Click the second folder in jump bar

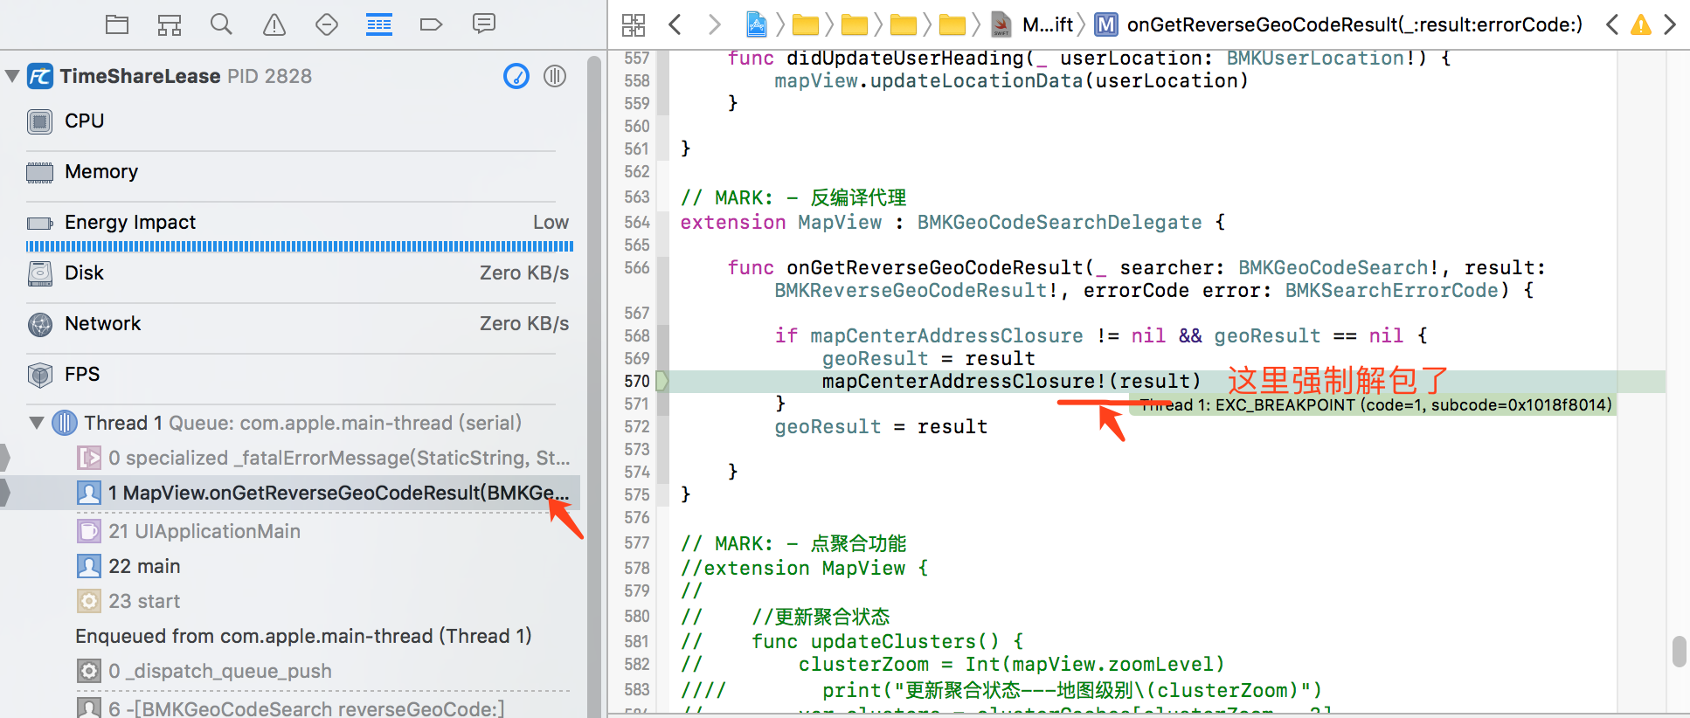coord(855,25)
